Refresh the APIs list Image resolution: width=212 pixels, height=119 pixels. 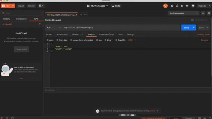[x=40, y=24]
